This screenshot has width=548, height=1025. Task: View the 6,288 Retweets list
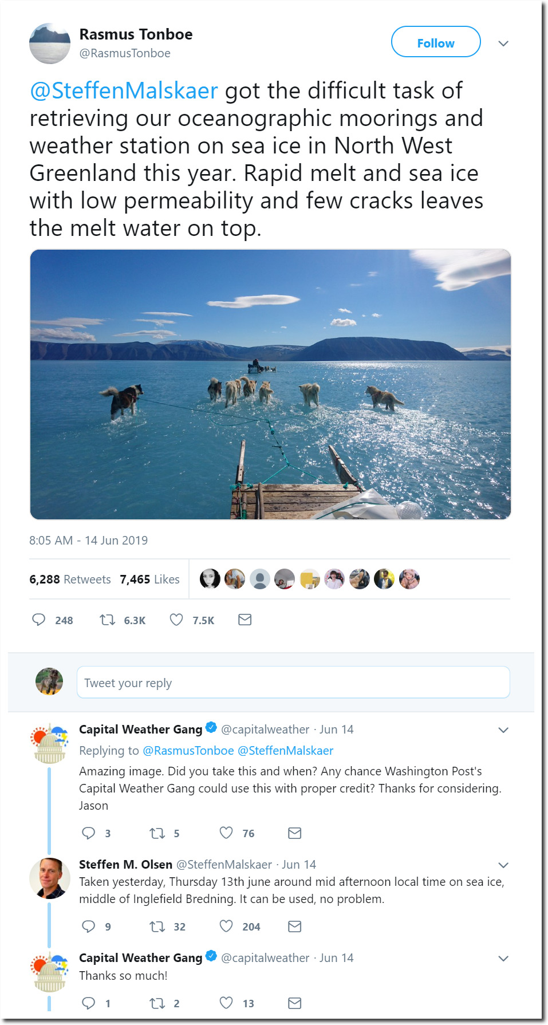click(70, 579)
